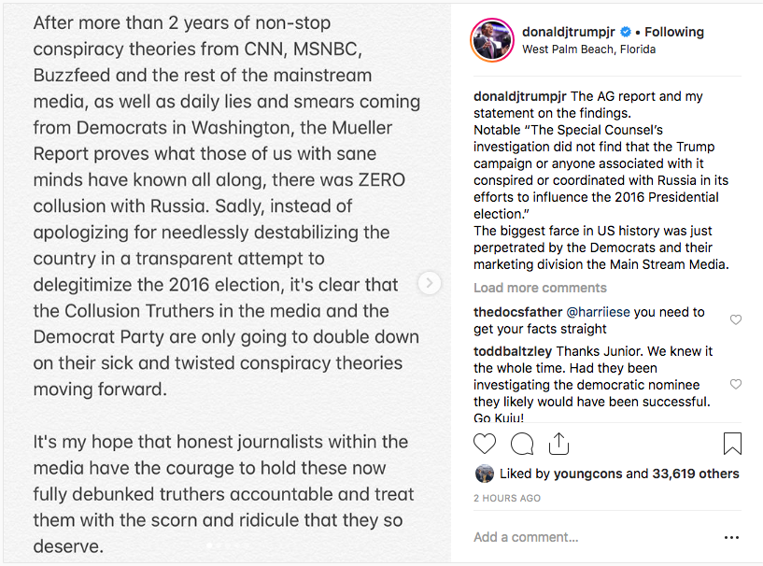This screenshot has width=763, height=566.
Task: Click the Add a comment field
Action: [x=595, y=537]
